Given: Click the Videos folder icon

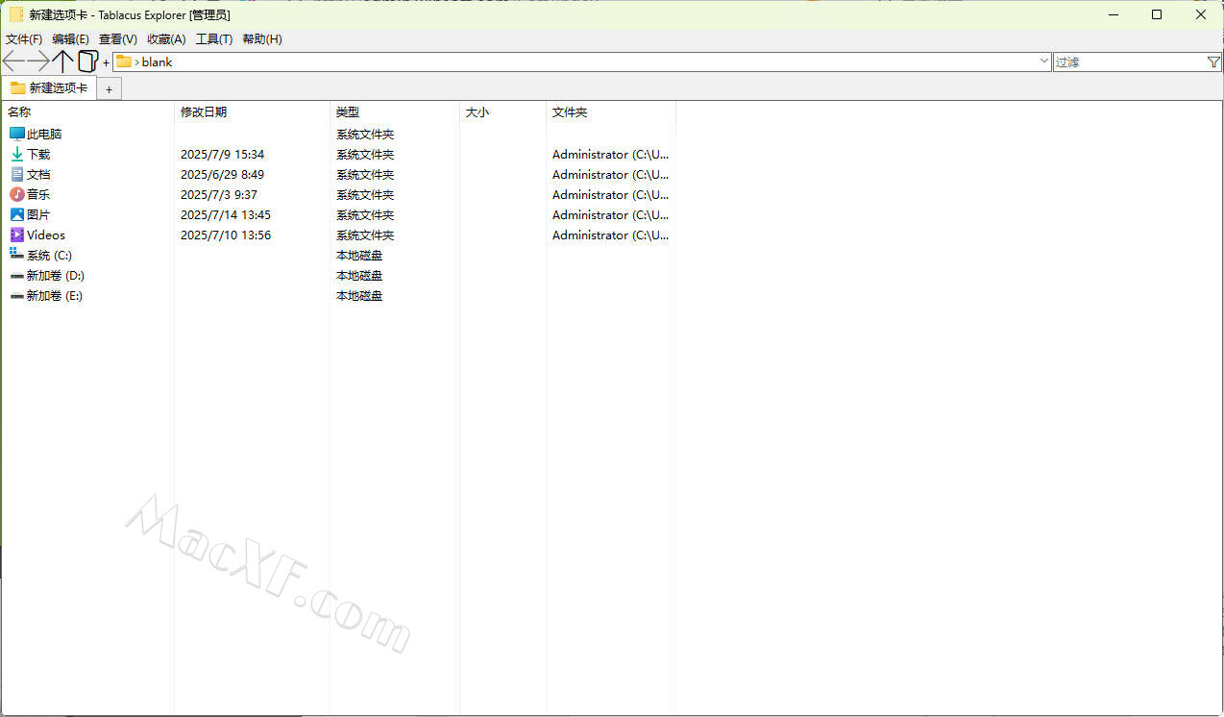Looking at the screenshot, I should click(17, 235).
